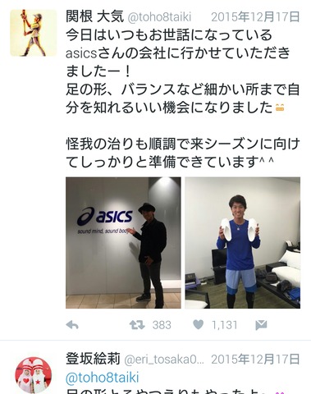The height and width of the screenshot is (394, 311).
Task: Tap the retweet icon next to 383
Action: tap(137, 325)
